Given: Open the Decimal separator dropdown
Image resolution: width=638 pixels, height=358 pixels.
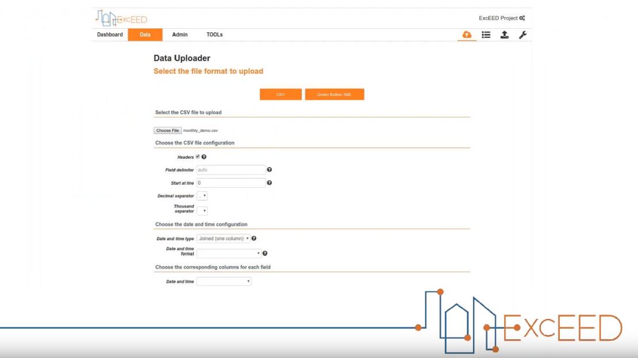Looking at the screenshot, I should 203,196.
